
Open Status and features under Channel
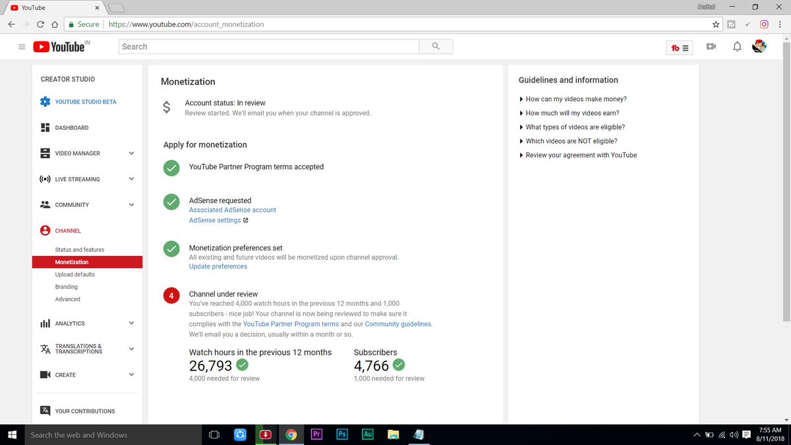click(x=80, y=250)
